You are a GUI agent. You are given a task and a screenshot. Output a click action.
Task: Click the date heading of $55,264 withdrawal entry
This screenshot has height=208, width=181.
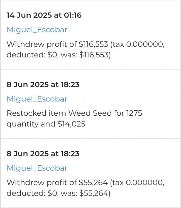pyautogui.click(x=43, y=154)
